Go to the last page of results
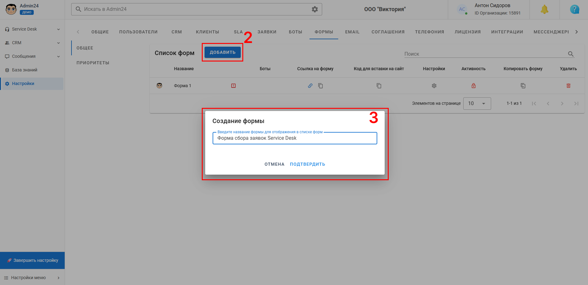Viewport: 588px width, 285px height. click(576, 104)
